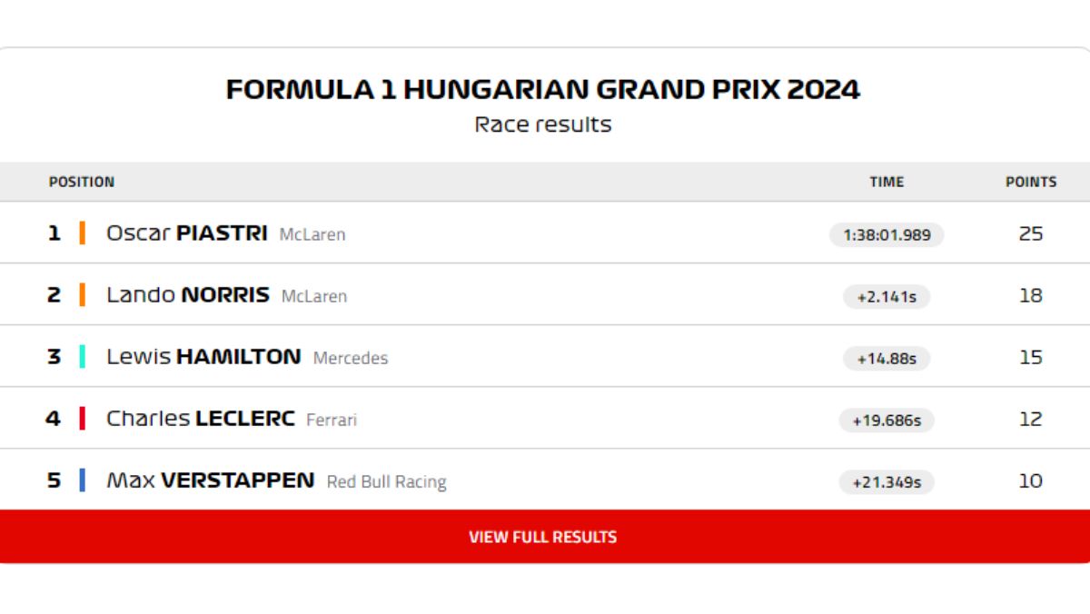
Task: Select Oscar Piastri driver name
Action: click(x=187, y=233)
